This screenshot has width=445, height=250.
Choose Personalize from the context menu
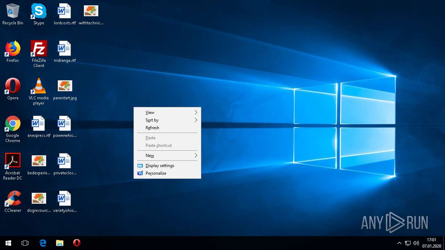167,173
